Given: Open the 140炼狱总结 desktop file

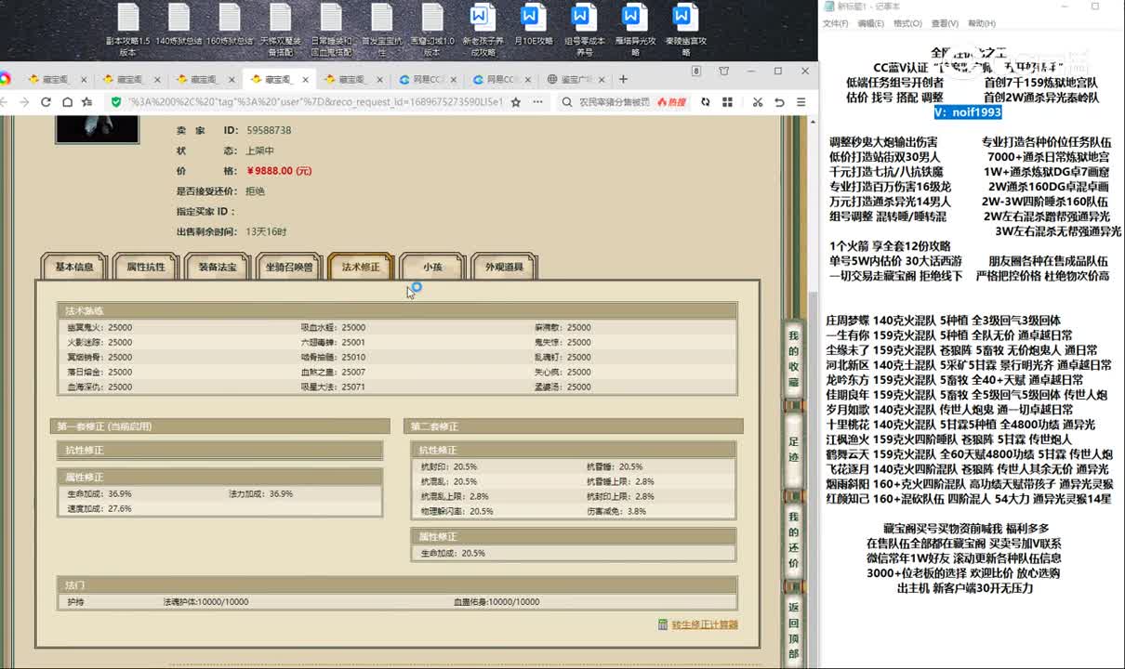Looking at the screenshot, I should click(x=179, y=25).
